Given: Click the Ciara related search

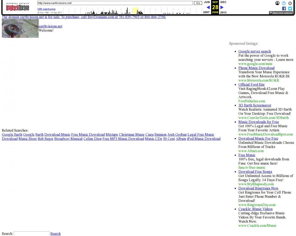Looking at the screenshot, I should pyautogui.click(x=149, y=135).
